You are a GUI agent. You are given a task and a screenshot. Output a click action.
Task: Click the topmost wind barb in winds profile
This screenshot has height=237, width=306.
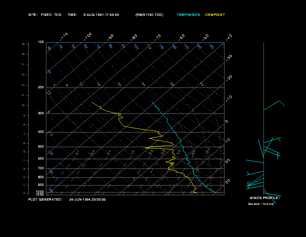pos(274,105)
